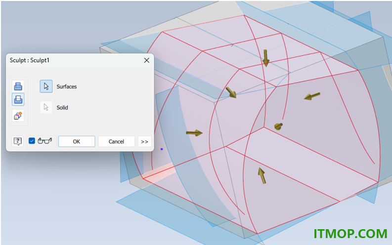Select the Add material icon in Sculpt dialog

(x=18, y=86)
